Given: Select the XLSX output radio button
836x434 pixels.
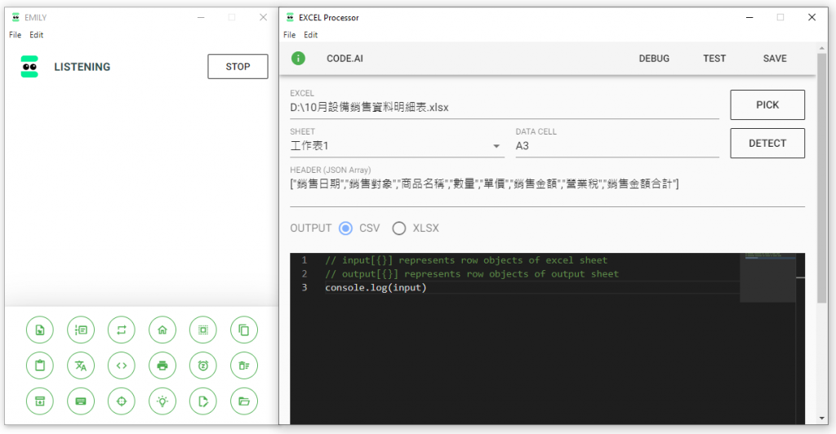Looking at the screenshot, I should (x=398, y=228).
